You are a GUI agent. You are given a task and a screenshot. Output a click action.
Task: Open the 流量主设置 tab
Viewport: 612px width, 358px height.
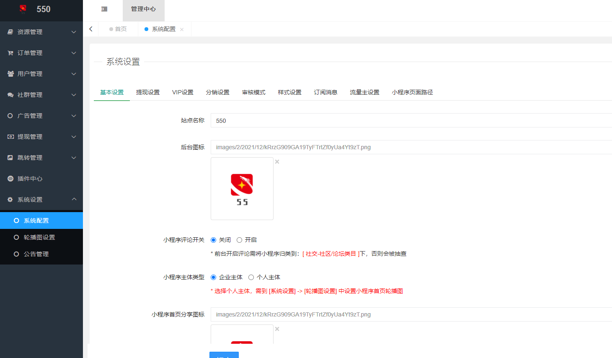(x=364, y=92)
